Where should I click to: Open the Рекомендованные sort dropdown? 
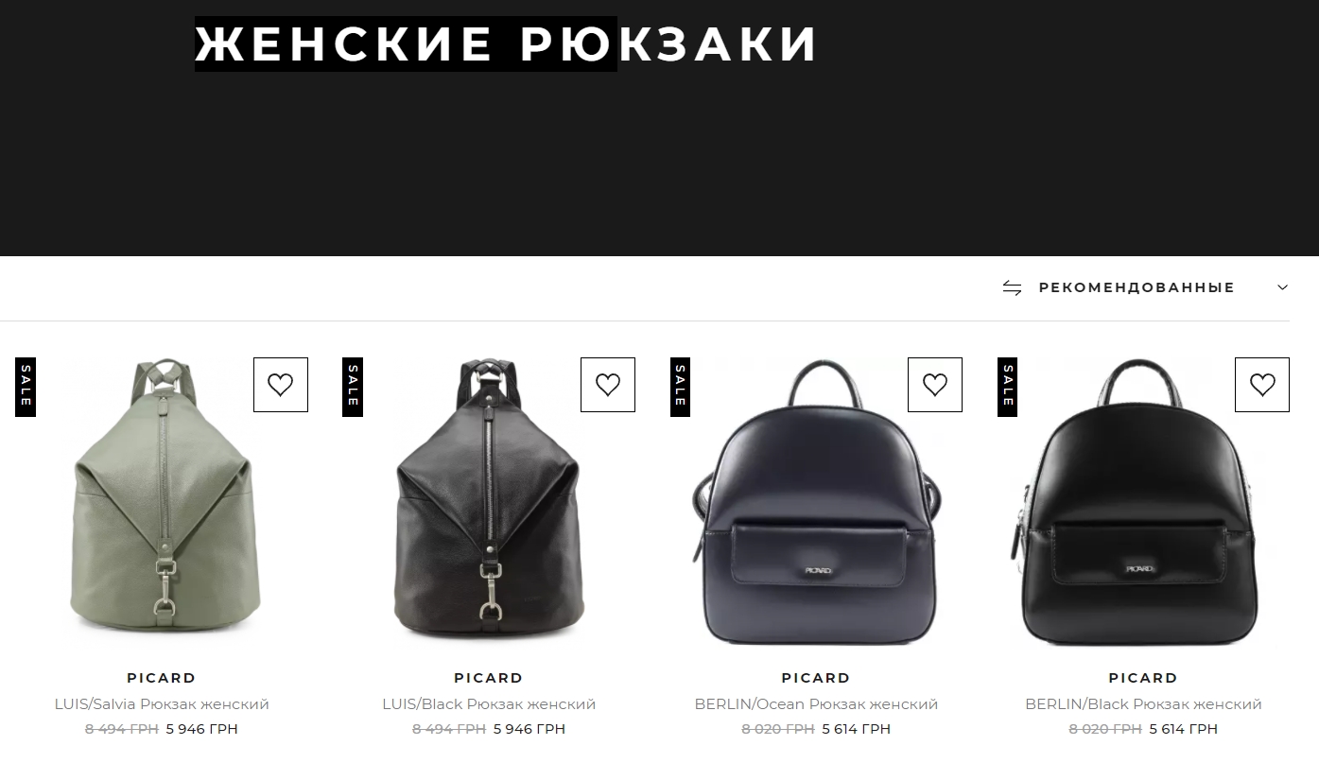pos(1145,287)
